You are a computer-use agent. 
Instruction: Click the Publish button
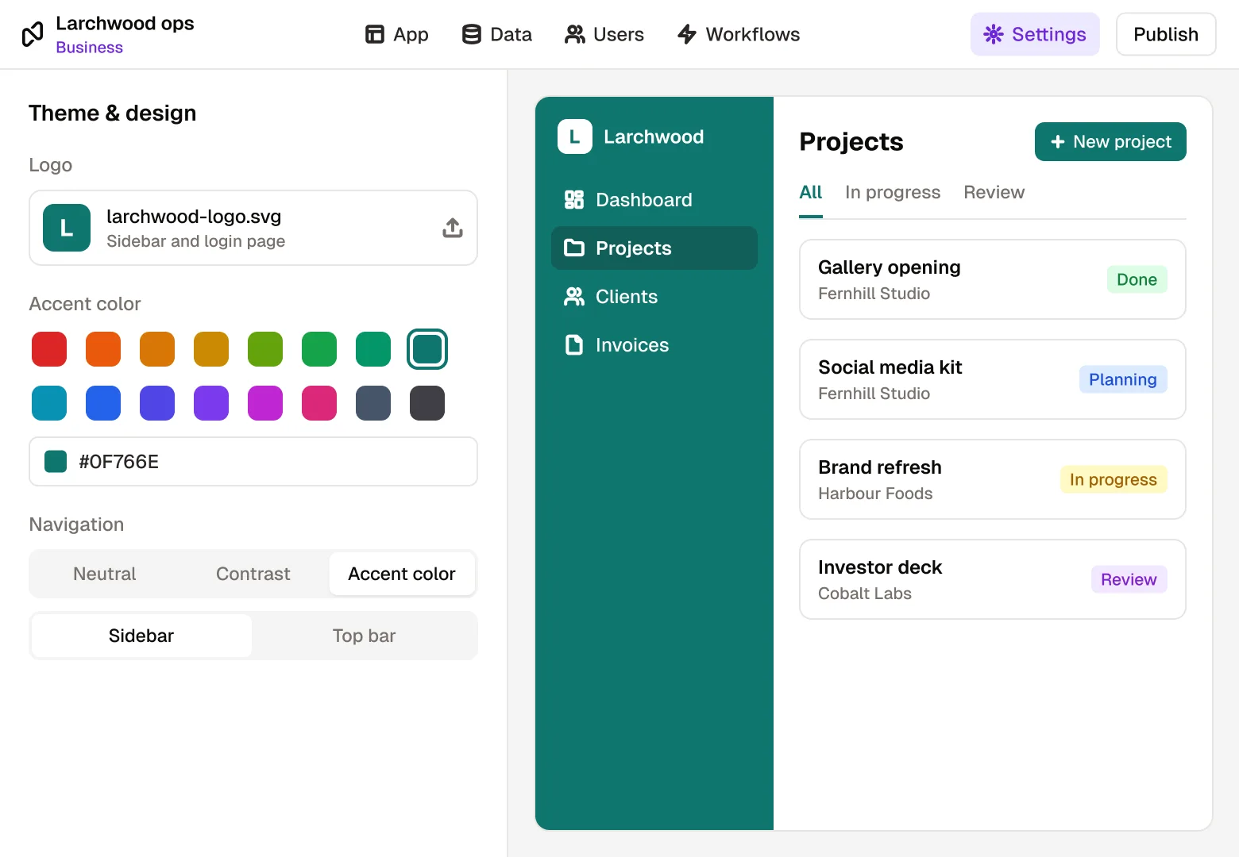[x=1166, y=34]
